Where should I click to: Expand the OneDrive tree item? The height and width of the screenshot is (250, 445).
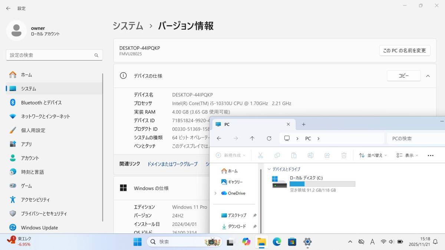point(215,193)
